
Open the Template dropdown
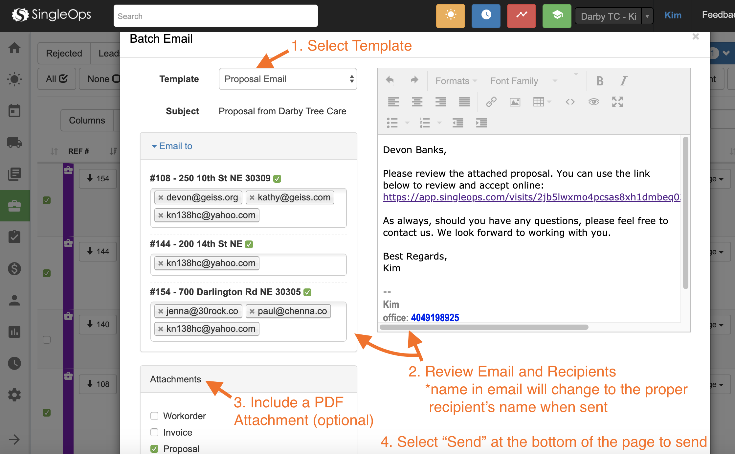[x=288, y=79]
